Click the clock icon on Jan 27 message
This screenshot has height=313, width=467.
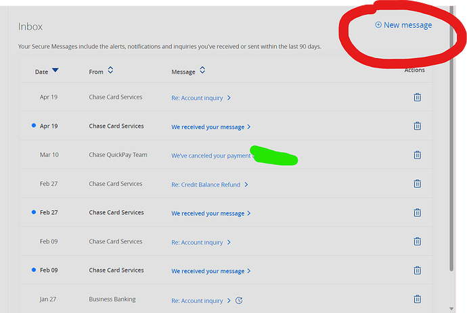pyautogui.click(x=239, y=300)
